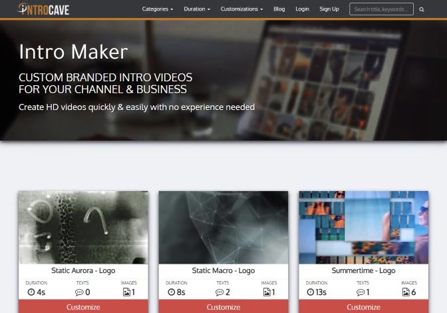This screenshot has width=447, height=313.
Task: Click 'CUSTOM BRANDED INTRO VIDEOS' headline
Action: tap(106, 77)
